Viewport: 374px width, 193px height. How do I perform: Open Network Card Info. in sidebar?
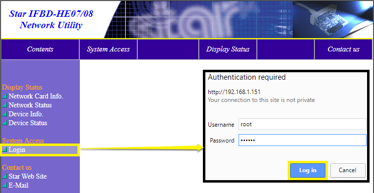point(36,96)
